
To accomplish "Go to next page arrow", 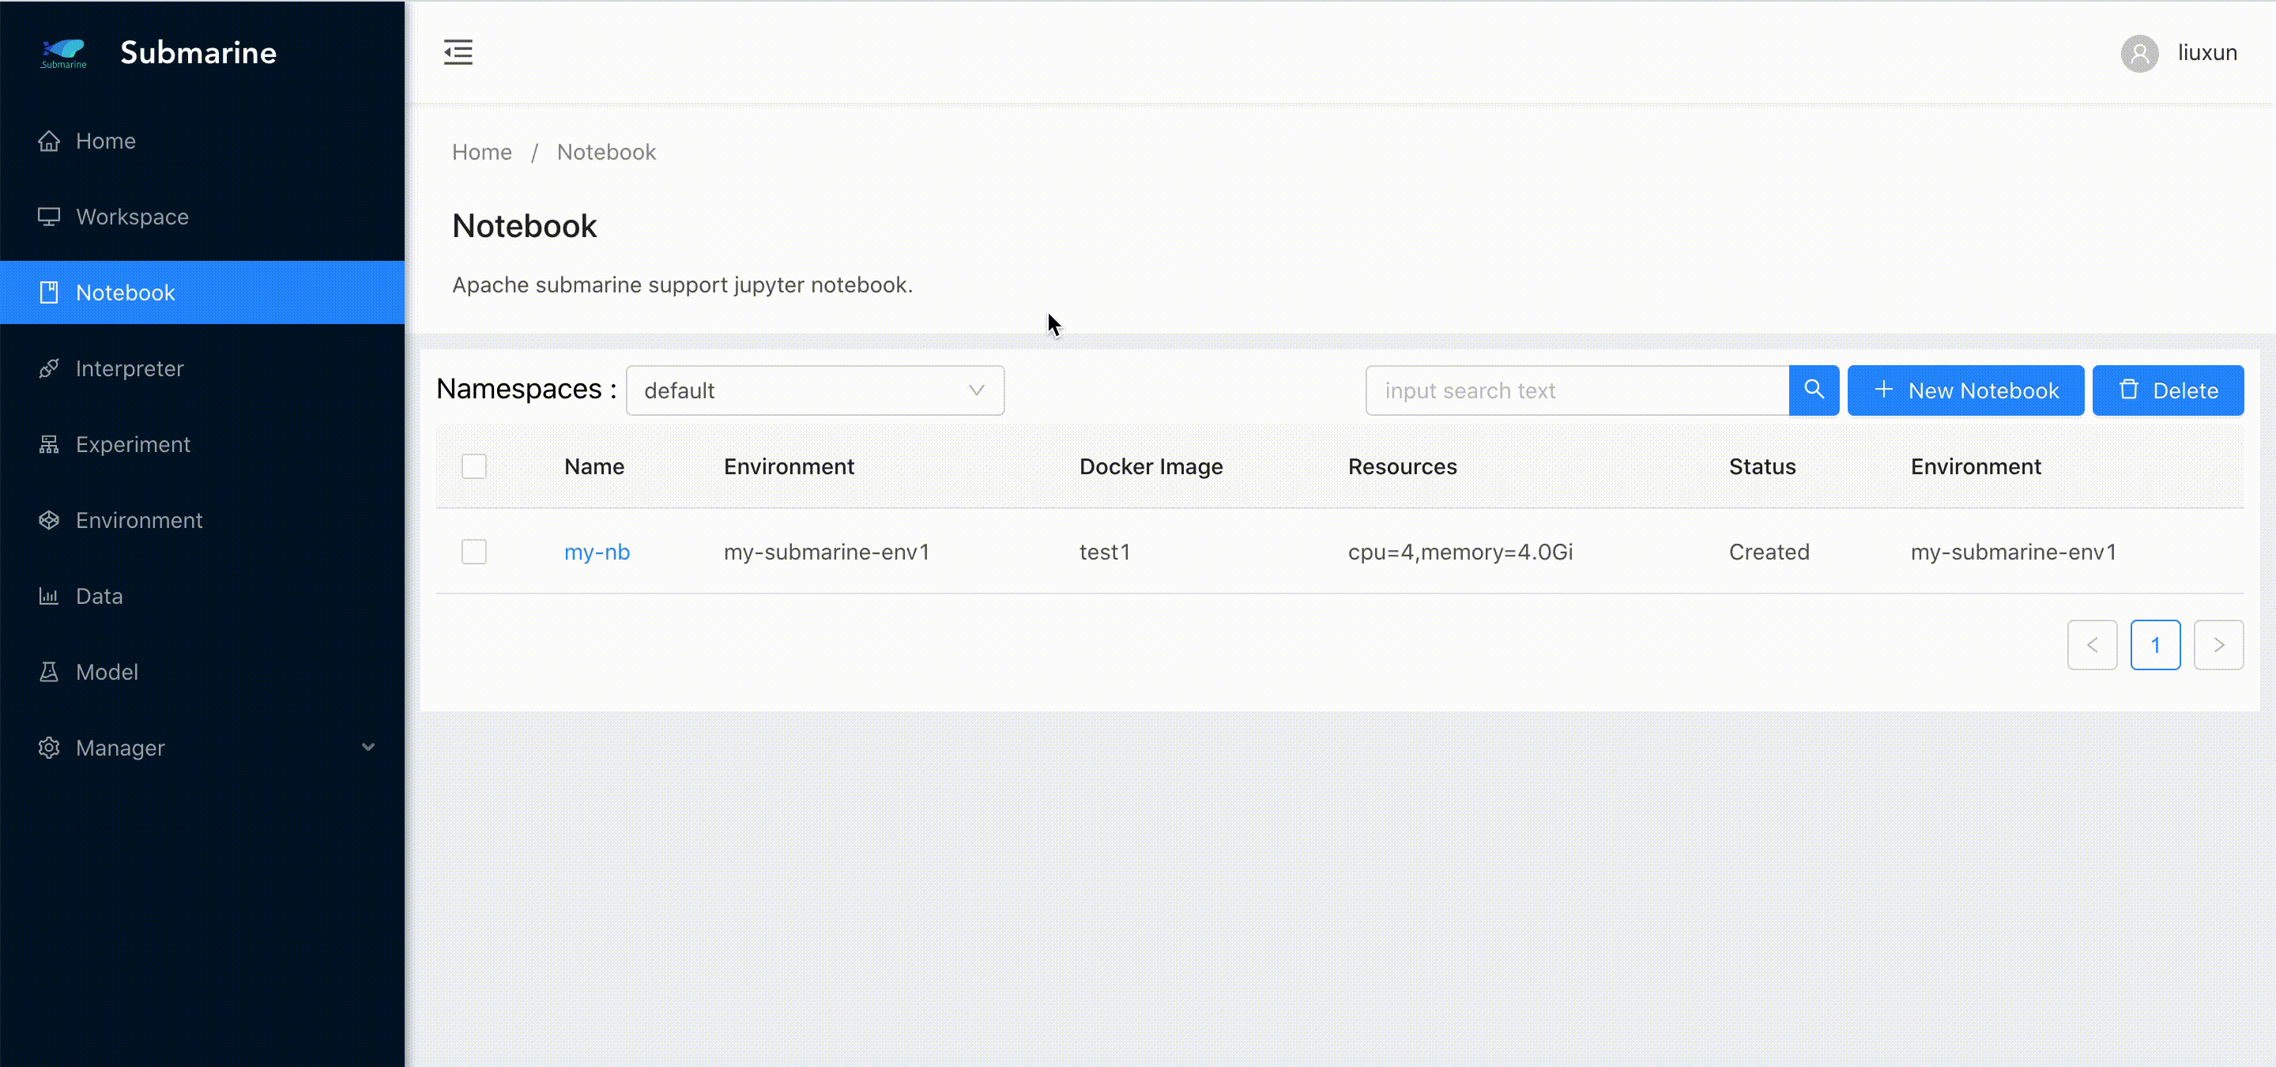I will click(2218, 645).
